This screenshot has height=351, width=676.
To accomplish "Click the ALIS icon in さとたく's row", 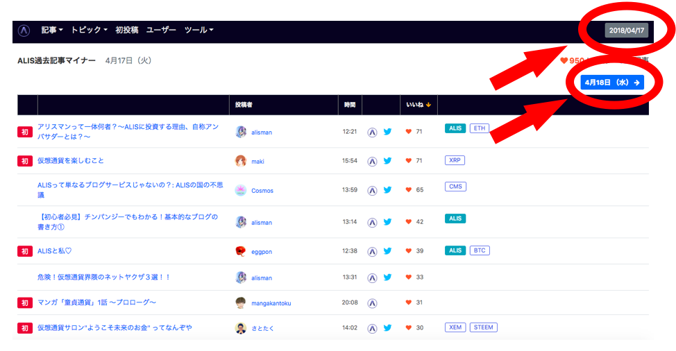I will click(x=372, y=328).
